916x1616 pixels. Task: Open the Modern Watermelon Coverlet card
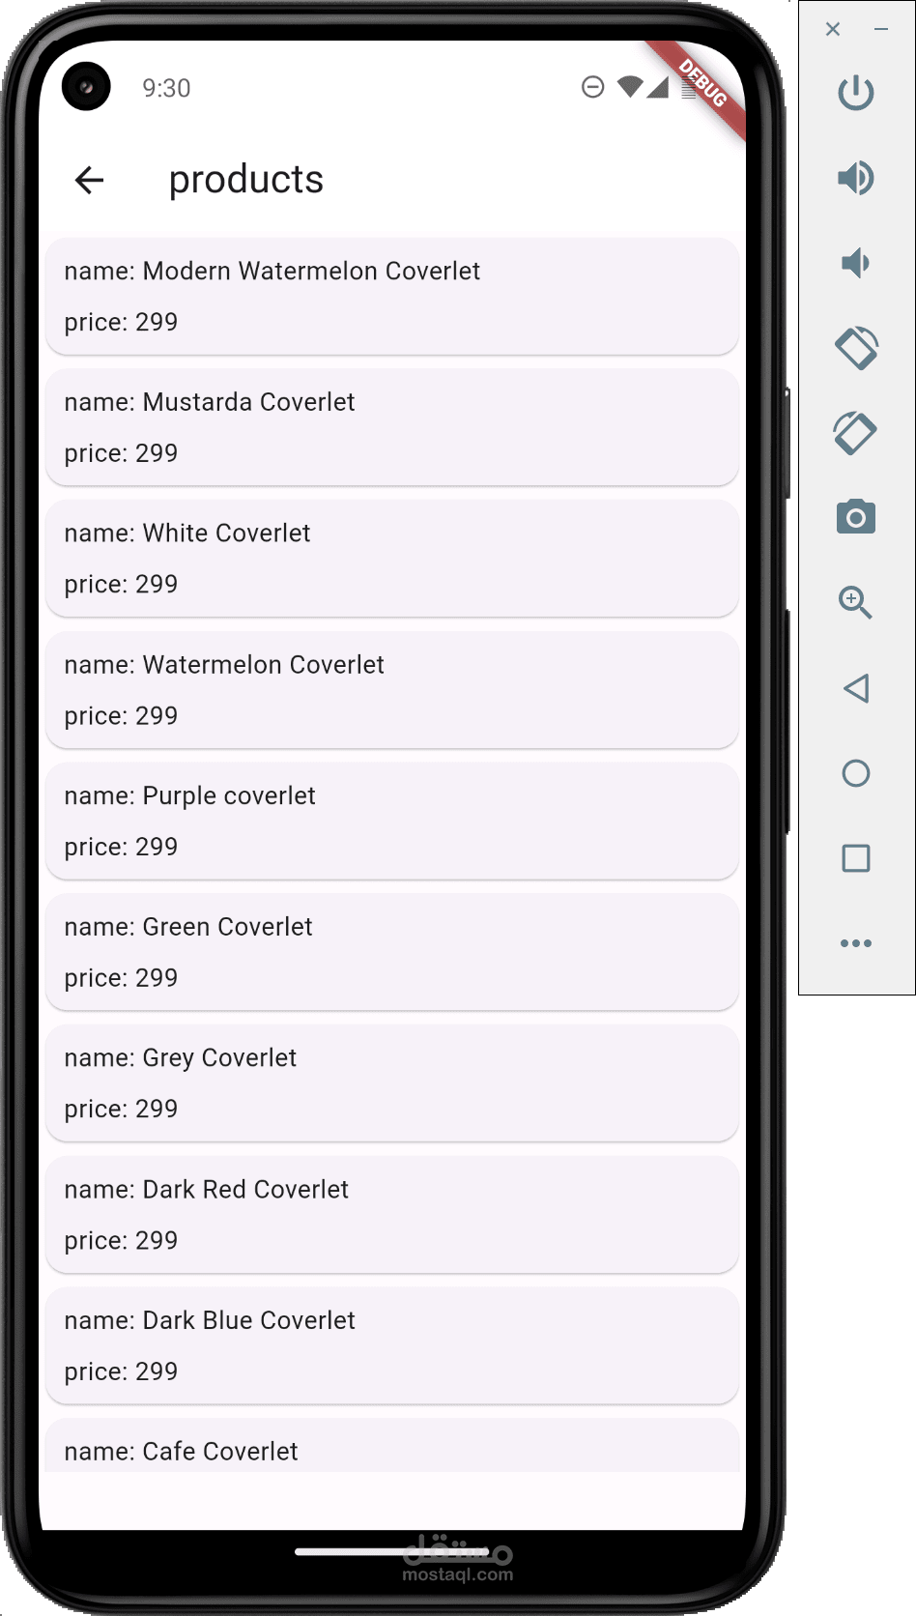(392, 296)
